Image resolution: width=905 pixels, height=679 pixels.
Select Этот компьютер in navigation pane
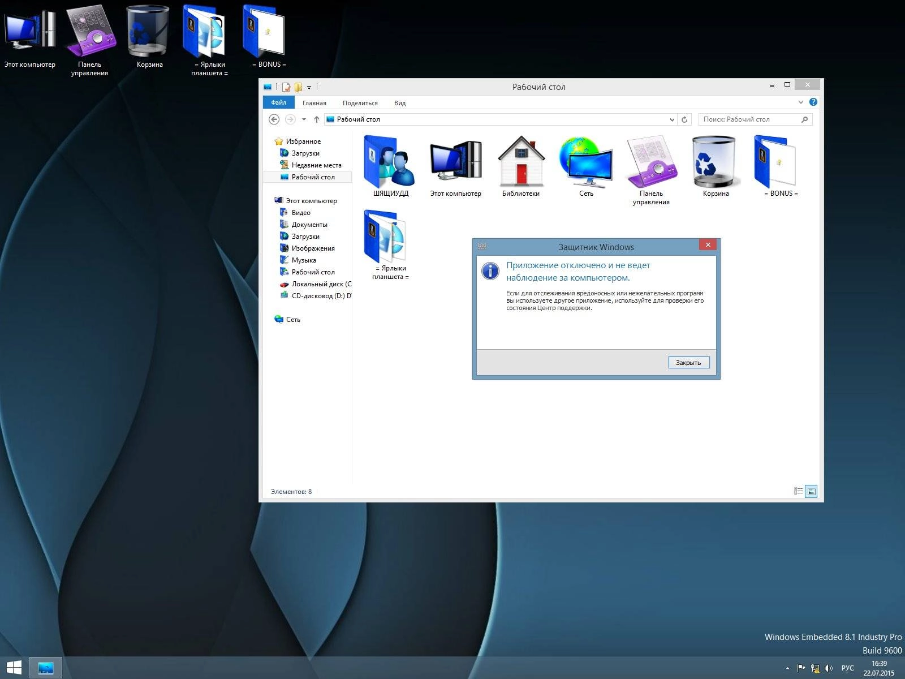(305, 201)
